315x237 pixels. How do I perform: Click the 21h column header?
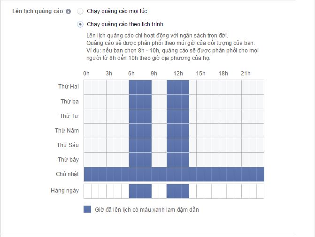(x=246, y=74)
